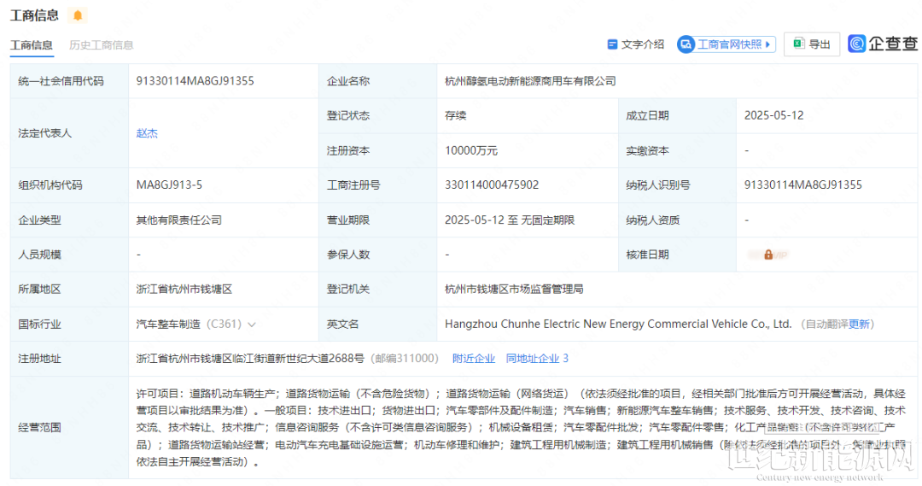The image size is (922, 486).
Task: Click the 工商官网快照 snapshot icon
Action: pyautogui.click(x=686, y=44)
